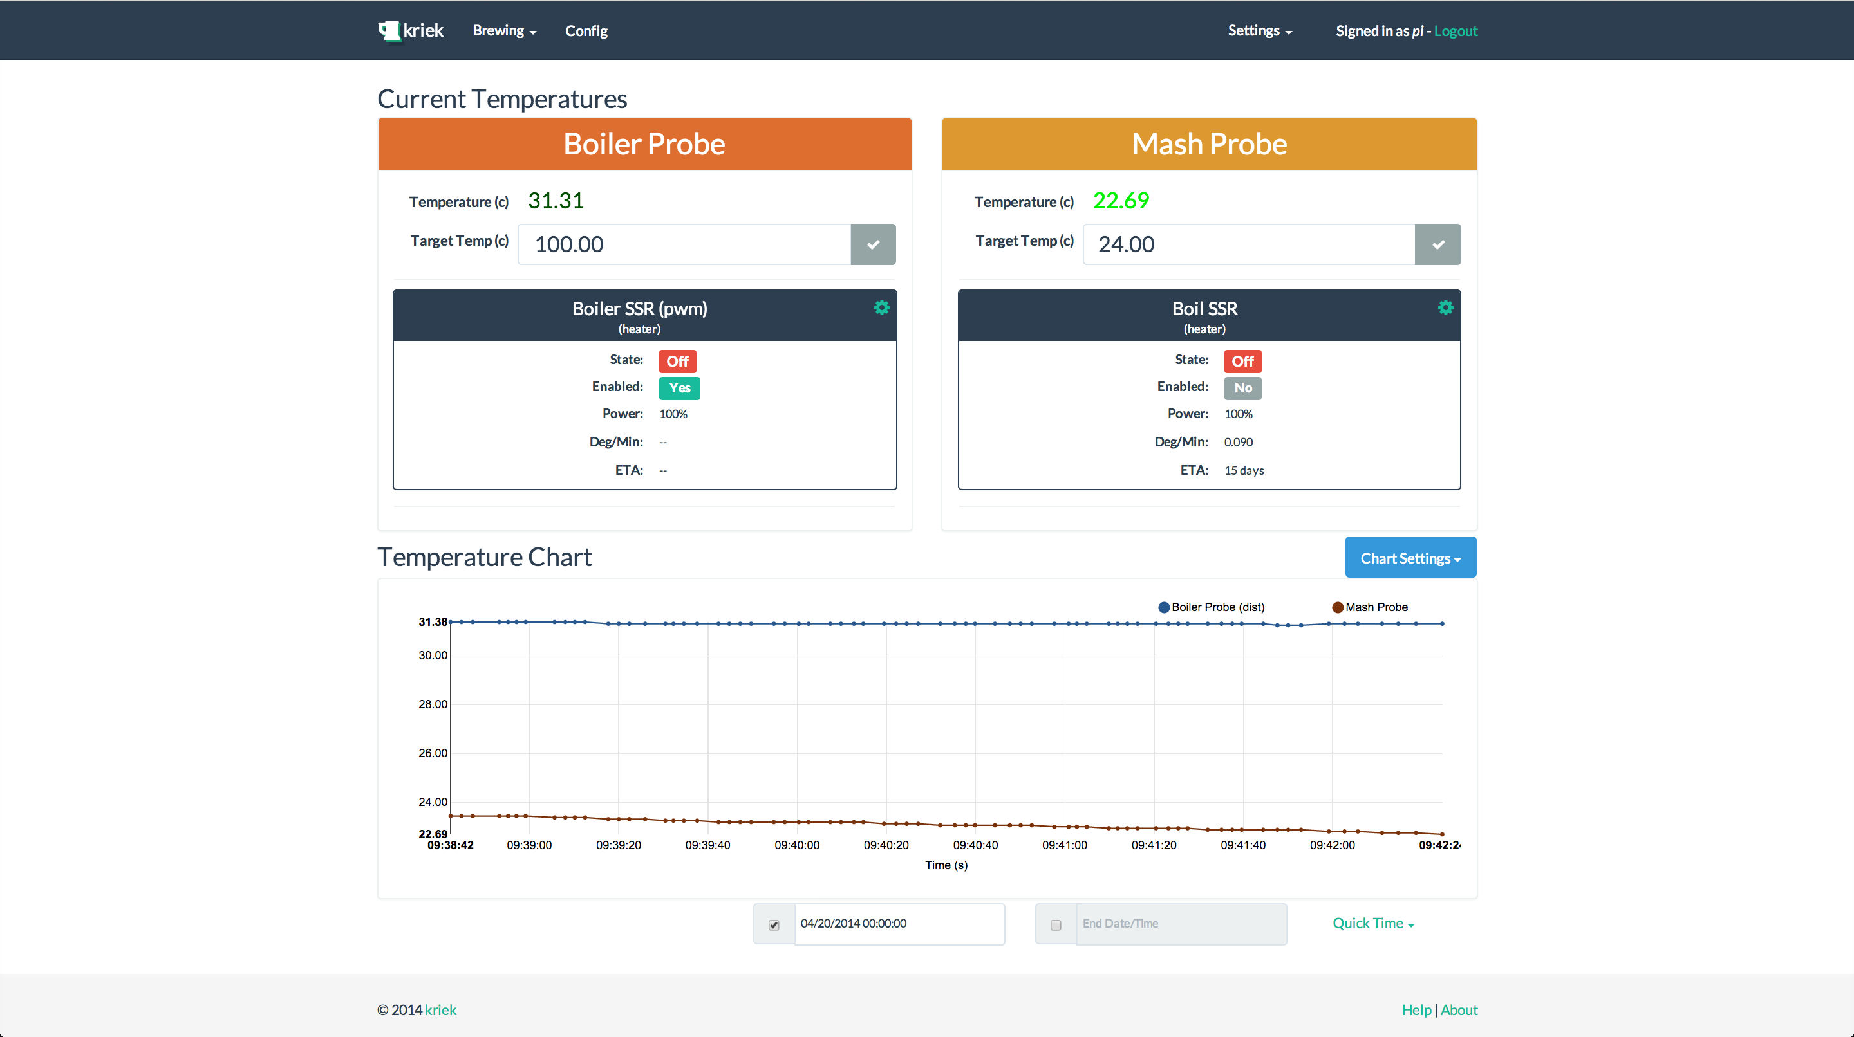
Task: Click the Logout link
Action: click(x=1456, y=31)
